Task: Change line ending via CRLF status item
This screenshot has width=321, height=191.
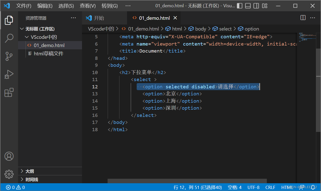Action: (x=270, y=187)
